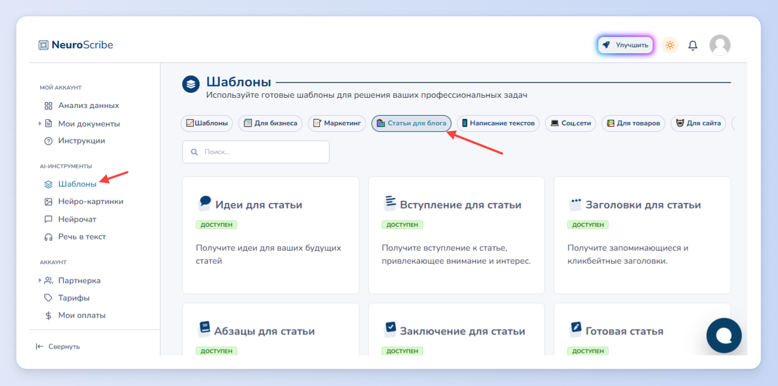Open the Готовая статья template
778x386 pixels.
tap(642, 330)
